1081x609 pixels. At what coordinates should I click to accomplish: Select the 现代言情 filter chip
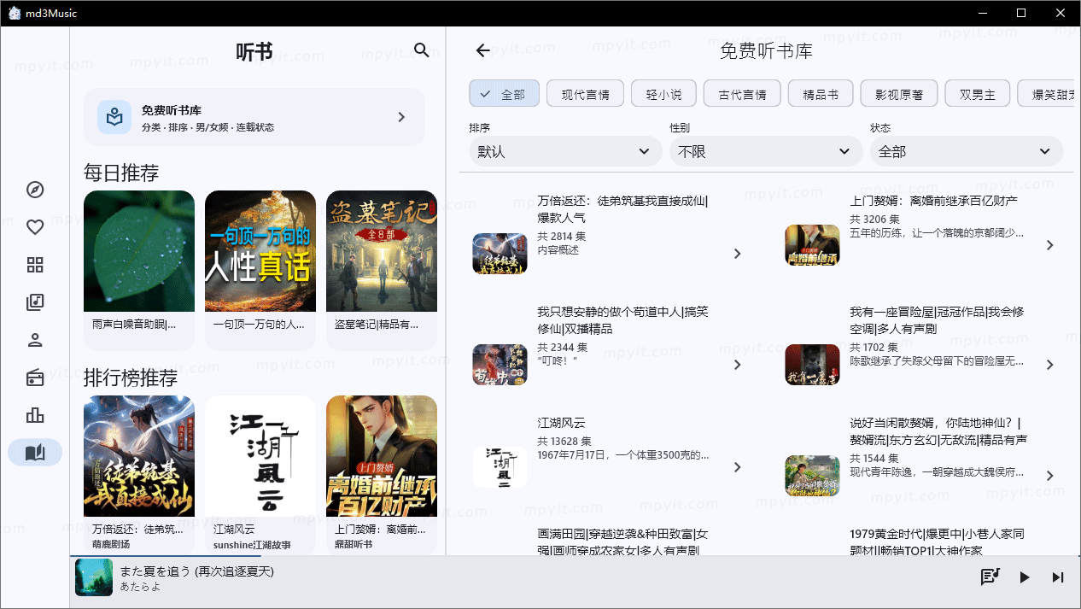585,94
